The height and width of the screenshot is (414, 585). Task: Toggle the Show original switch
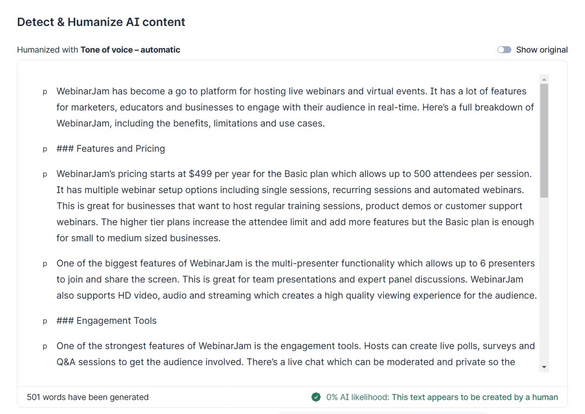pos(504,50)
